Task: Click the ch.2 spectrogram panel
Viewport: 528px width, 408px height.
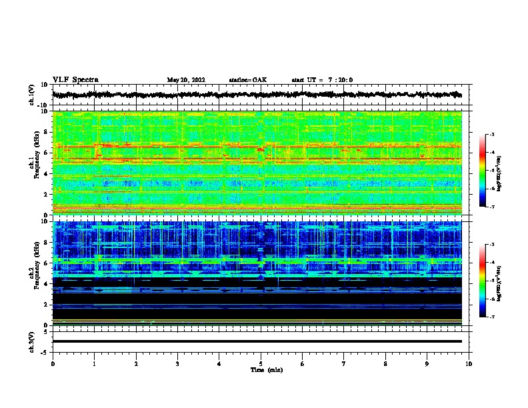Action: (257, 273)
